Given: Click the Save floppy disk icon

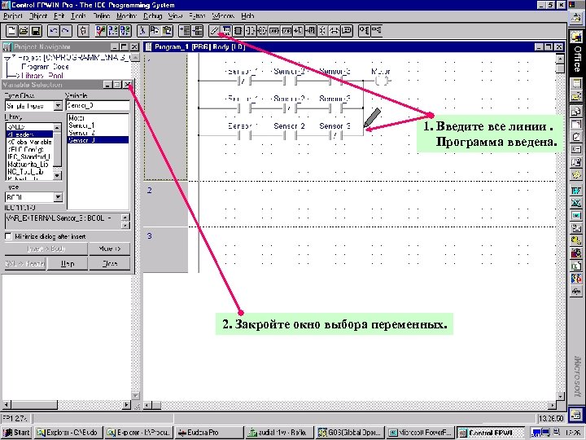Looking at the screenshot, I should point(36,31).
